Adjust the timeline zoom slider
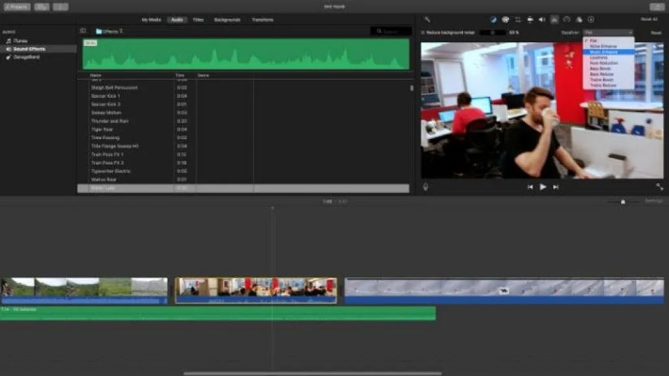669x376 pixels. (x=623, y=201)
